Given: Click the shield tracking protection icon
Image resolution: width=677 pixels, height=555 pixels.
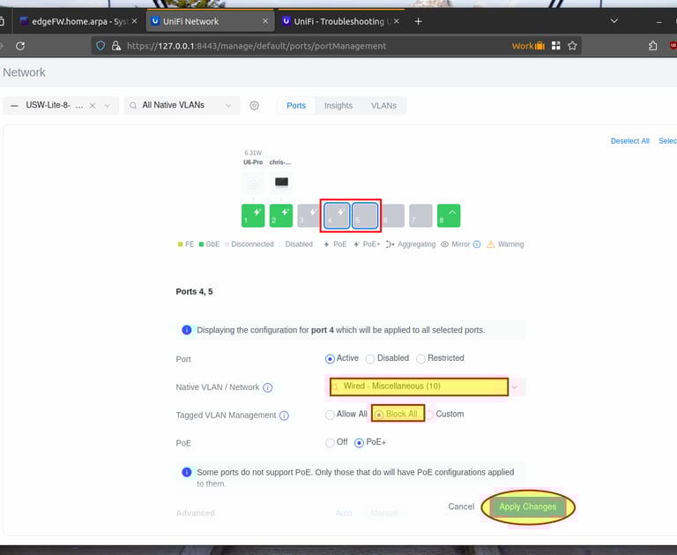Looking at the screenshot, I should pyautogui.click(x=100, y=46).
